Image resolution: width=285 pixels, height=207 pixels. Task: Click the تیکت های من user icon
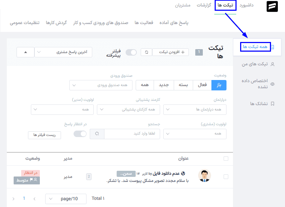272,64
